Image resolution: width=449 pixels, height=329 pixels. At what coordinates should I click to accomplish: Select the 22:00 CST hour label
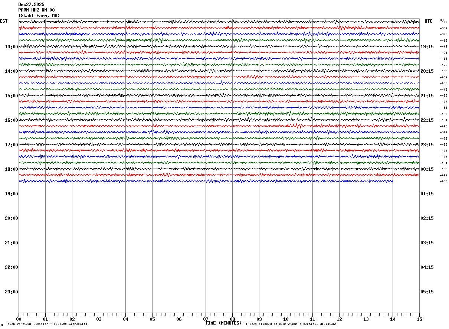(x=11, y=267)
